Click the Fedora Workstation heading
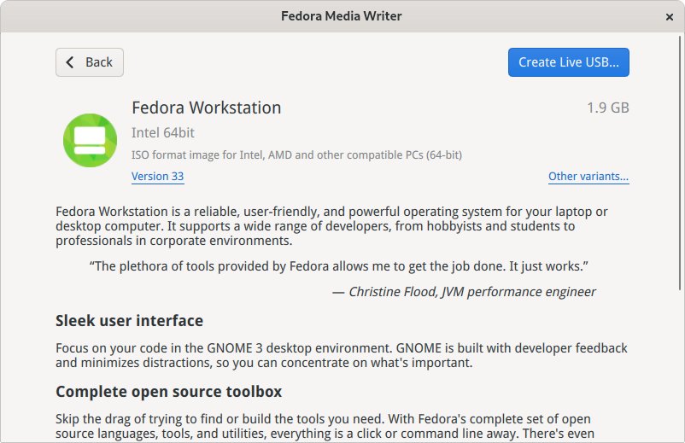The image size is (685, 443). (206, 108)
